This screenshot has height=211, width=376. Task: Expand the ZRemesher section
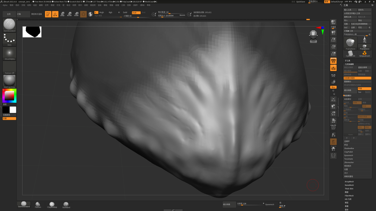click(349, 162)
